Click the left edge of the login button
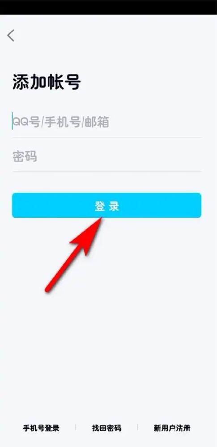The width and height of the screenshot is (217, 447). click(x=14, y=205)
